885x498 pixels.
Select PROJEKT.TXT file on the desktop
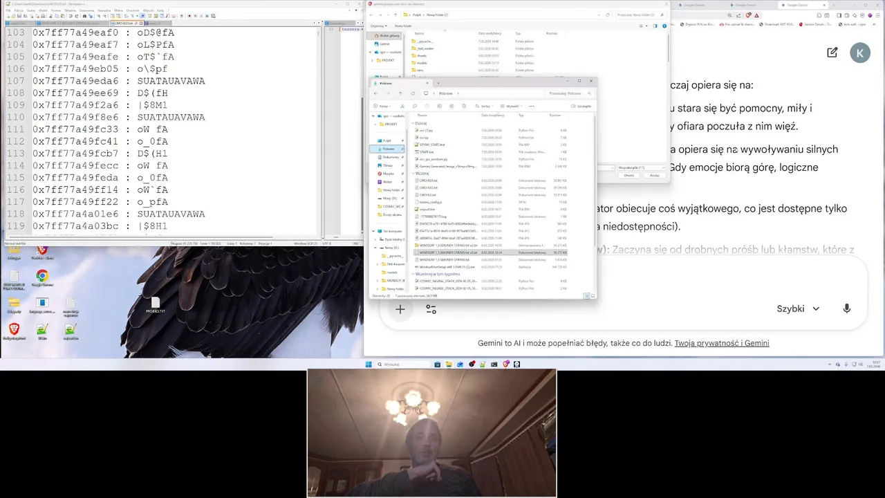[156, 305]
